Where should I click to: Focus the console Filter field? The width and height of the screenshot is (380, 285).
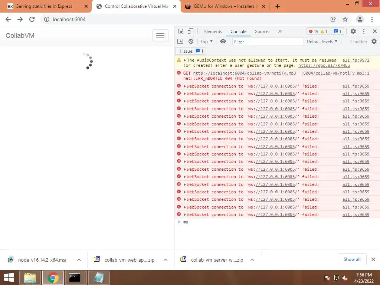click(x=268, y=42)
